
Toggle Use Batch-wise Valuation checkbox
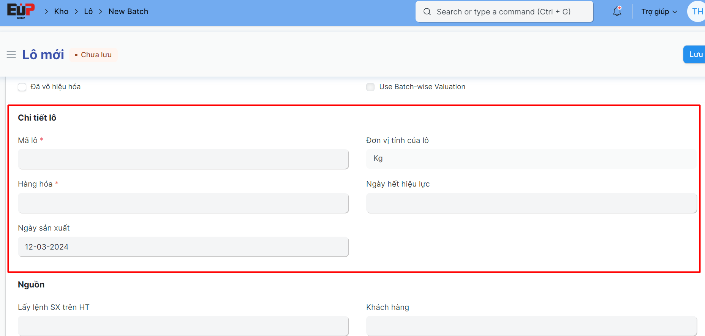click(370, 87)
